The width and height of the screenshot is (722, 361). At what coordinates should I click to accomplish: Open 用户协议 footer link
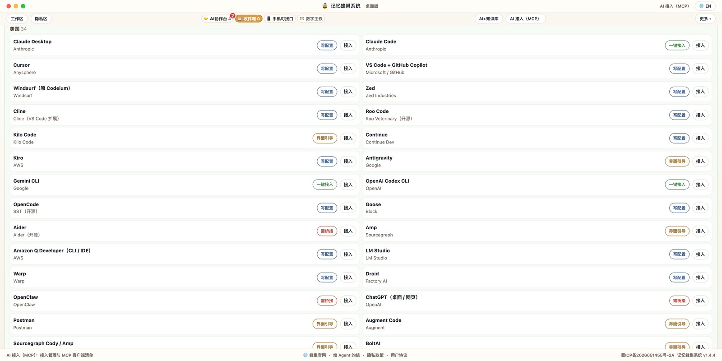tap(399, 356)
